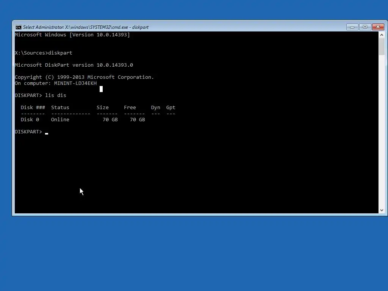Click the 'Online' status value

(60, 119)
